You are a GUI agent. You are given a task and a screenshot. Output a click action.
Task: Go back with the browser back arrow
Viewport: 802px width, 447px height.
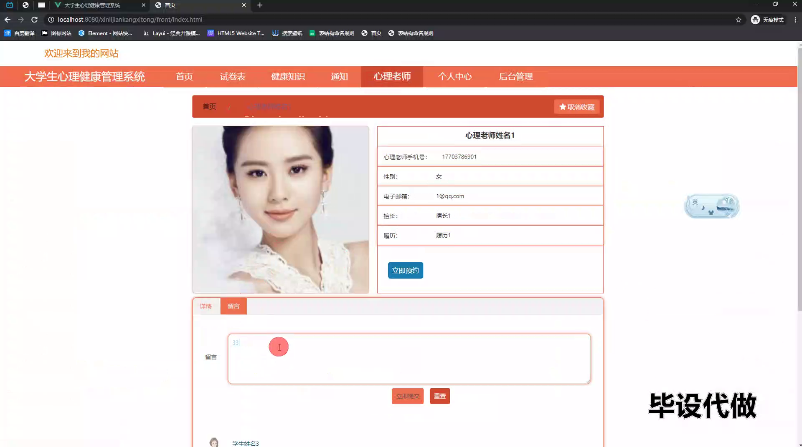click(8, 20)
